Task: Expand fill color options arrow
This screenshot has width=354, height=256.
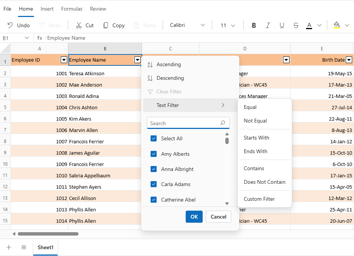Action: (347, 25)
